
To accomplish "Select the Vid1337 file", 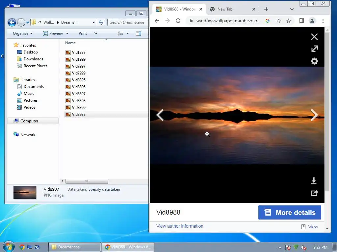I will [75, 52].
